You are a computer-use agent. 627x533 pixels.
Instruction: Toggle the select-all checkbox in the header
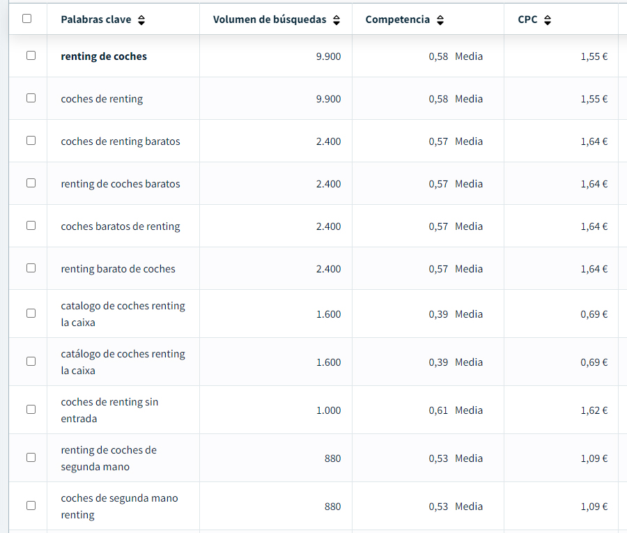coord(26,20)
